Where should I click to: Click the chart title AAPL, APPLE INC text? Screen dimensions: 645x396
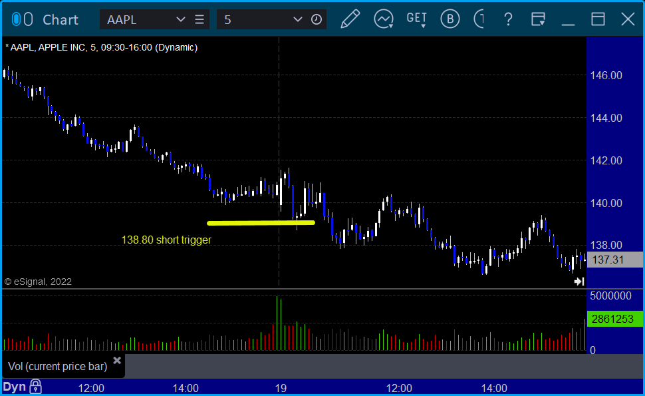pyautogui.click(x=101, y=47)
